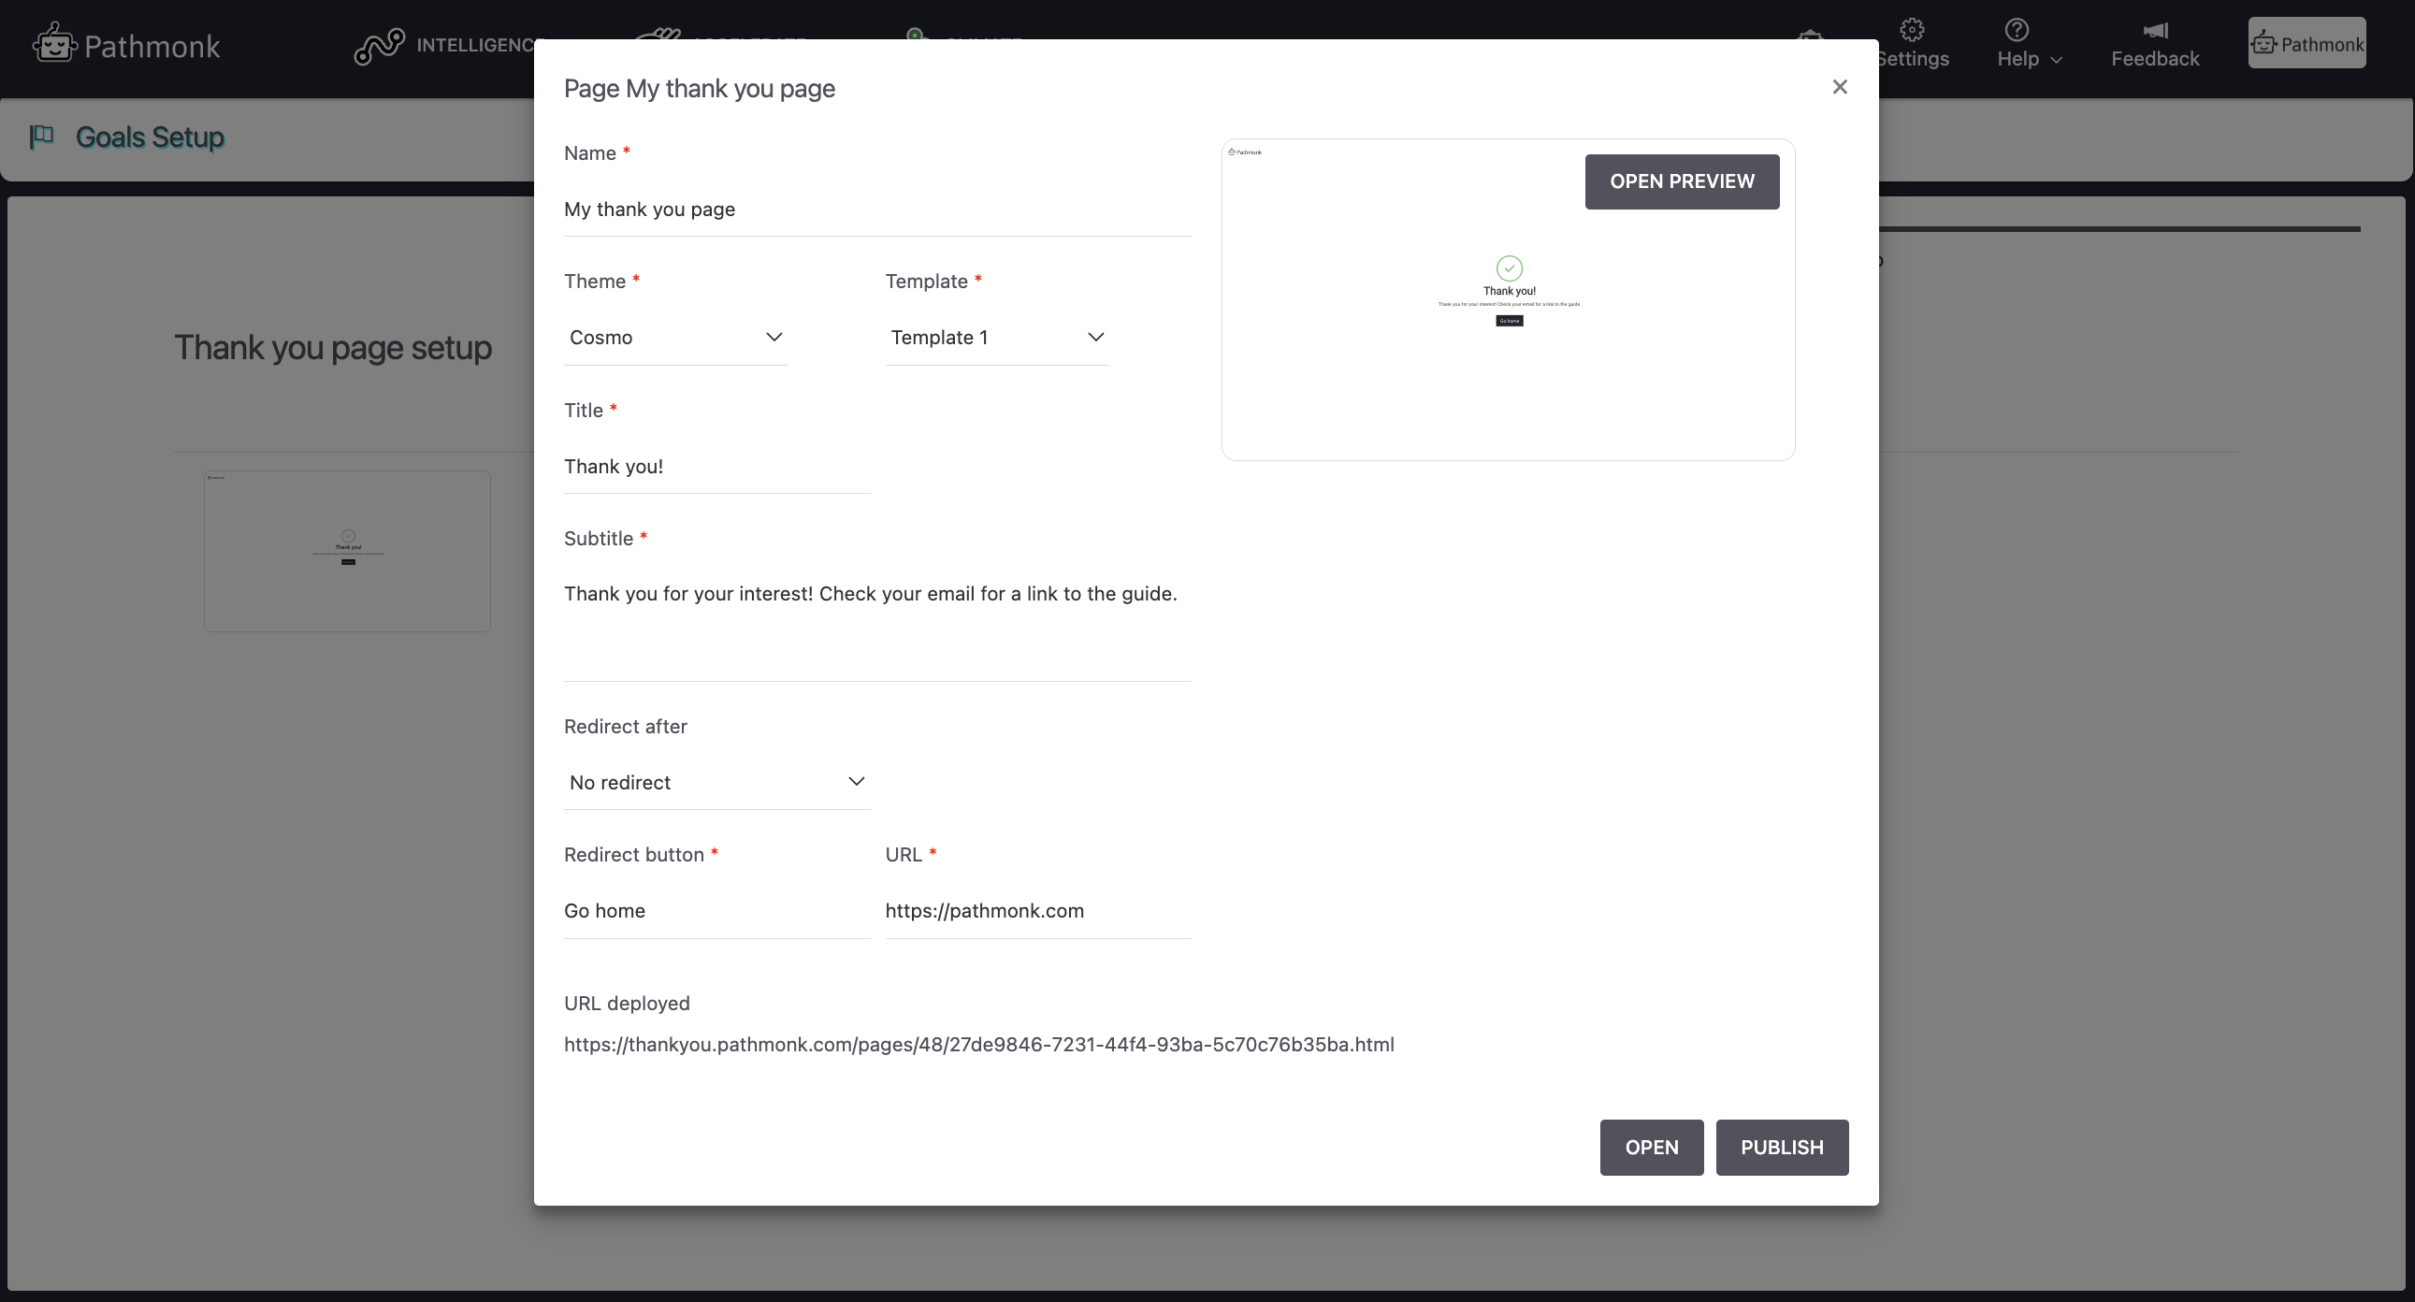Open Settings via the gear icon
Image resolution: width=2415 pixels, height=1302 pixels.
1913,30
